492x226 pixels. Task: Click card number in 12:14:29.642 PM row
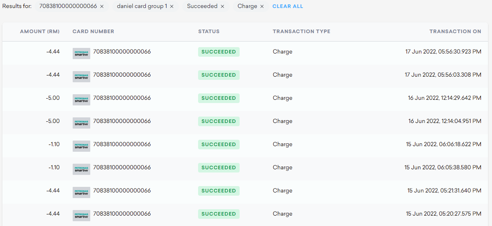coord(122,98)
